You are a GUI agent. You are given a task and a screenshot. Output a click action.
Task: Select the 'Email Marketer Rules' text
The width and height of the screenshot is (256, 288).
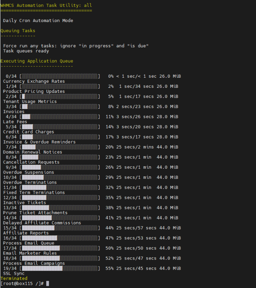(30, 253)
